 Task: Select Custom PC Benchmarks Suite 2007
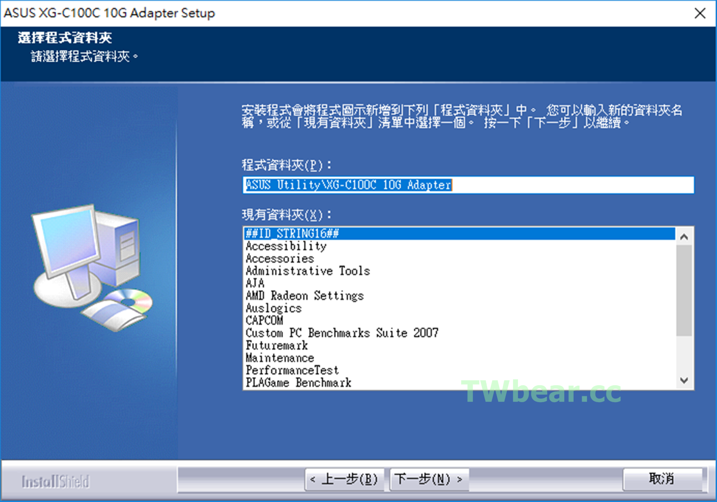click(x=459, y=333)
